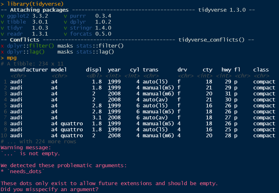Click the '<dbl>' type under displ

pos(94,76)
